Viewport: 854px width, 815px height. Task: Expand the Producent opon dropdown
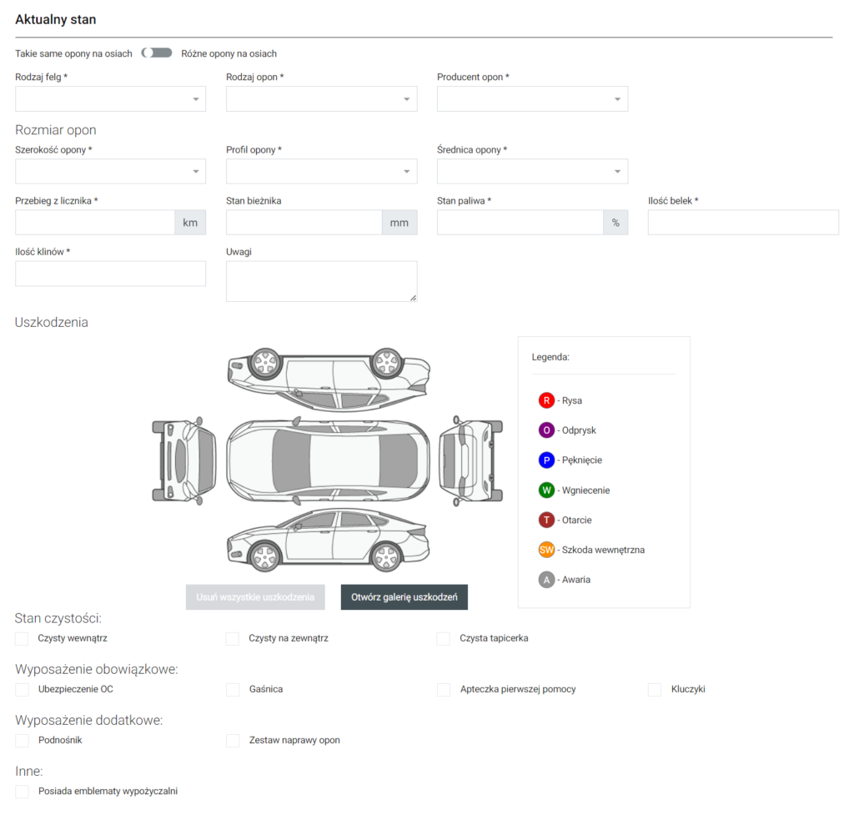532,99
